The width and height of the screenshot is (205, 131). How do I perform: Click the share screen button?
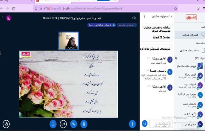pyautogui.click(x=53, y=124)
